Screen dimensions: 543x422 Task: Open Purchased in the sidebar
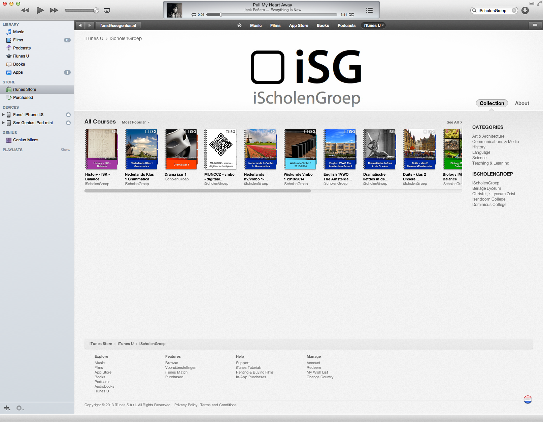coord(37,98)
